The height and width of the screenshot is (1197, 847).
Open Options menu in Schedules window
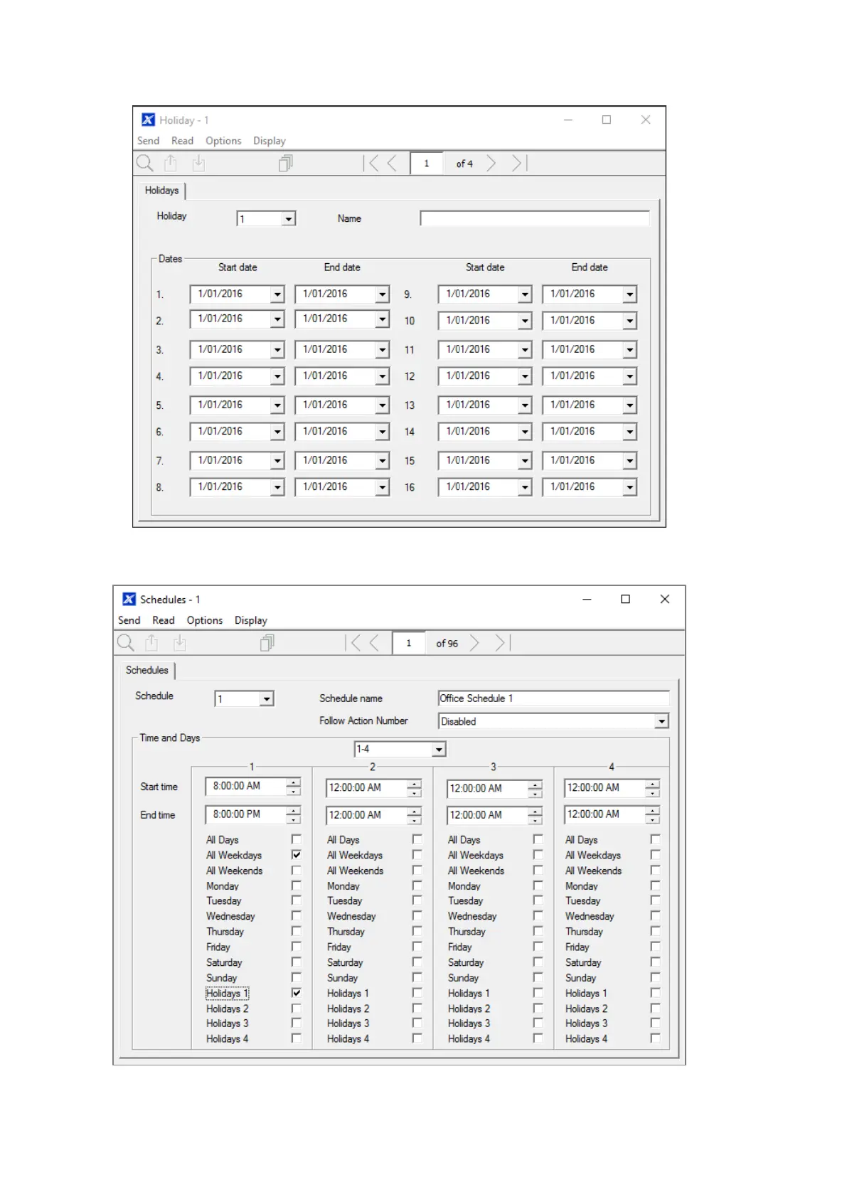point(204,620)
